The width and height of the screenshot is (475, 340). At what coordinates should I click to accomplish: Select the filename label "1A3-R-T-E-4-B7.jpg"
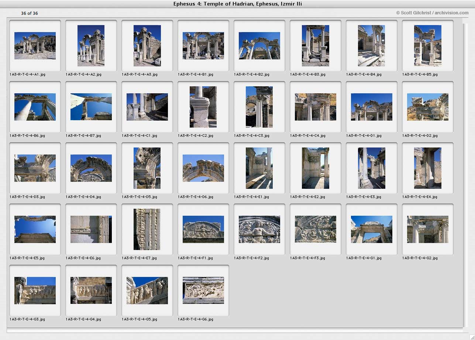83,136
